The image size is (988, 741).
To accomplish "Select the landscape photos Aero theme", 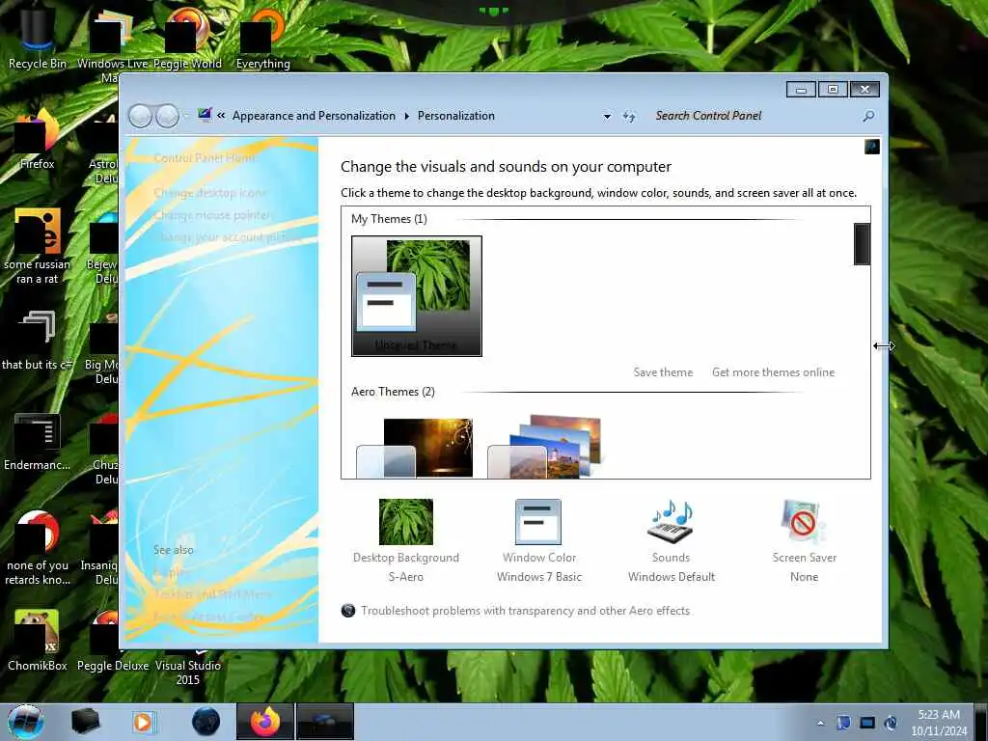I will point(545,447).
